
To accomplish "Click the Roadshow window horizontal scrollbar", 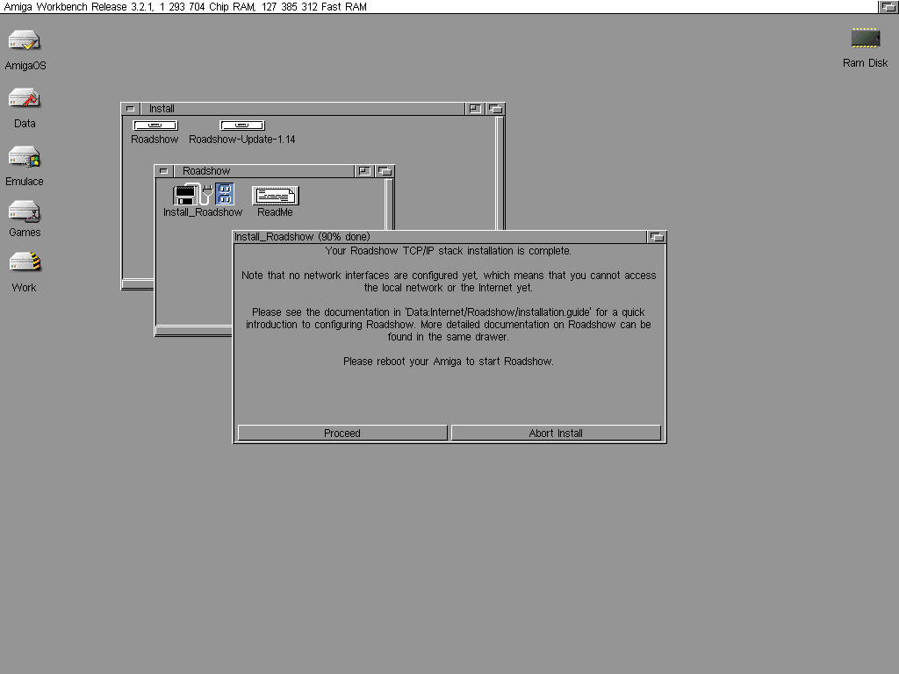I will coord(193,331).
